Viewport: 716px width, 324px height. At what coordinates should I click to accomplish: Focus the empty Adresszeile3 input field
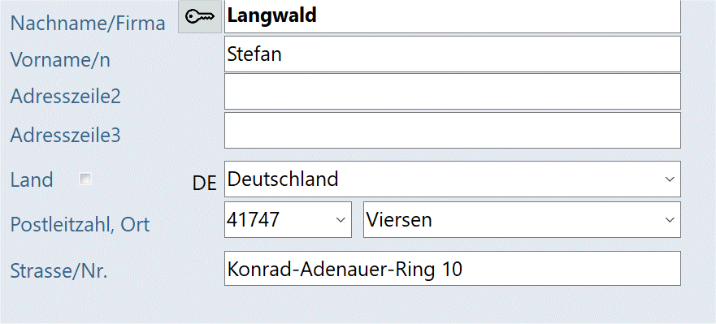click(x=453, y=131)
